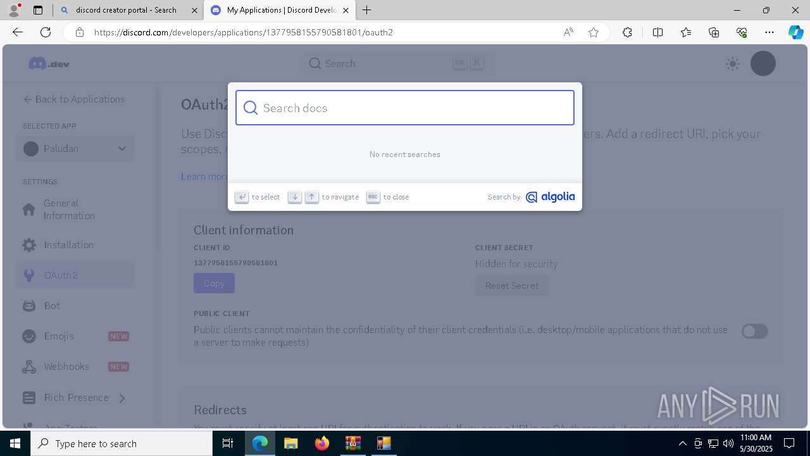This screenshot has width=810, height=456.
Task: Go back in browser history
Action: [x=18, y=32]
